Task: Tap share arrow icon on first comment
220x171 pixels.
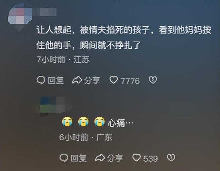Action: (x=77, y=80)
